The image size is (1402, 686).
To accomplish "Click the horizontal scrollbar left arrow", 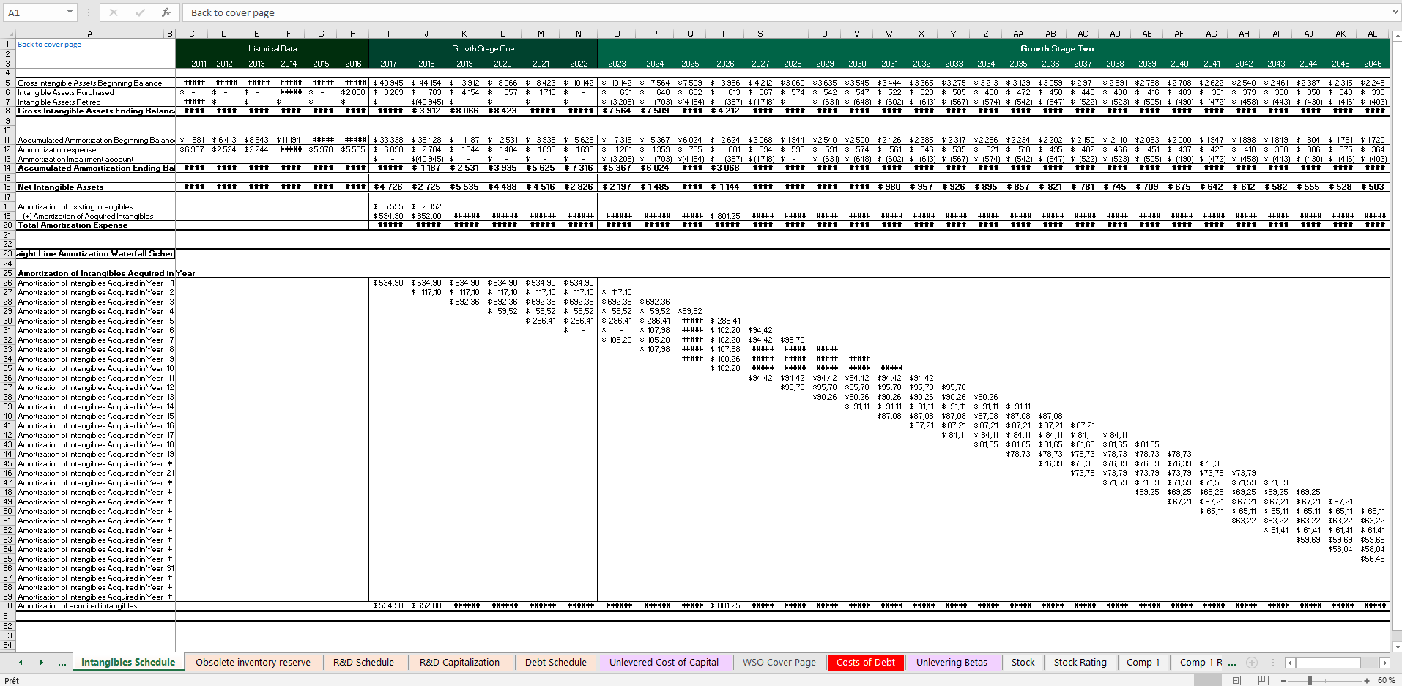I will coord(1290,663).
